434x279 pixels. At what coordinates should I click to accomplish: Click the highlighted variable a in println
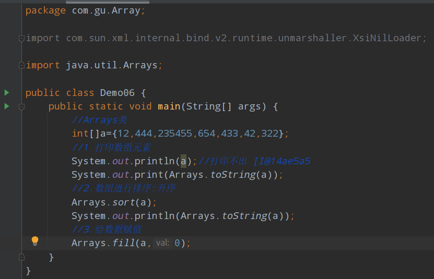pyautogui.click(x=183, y=161)
